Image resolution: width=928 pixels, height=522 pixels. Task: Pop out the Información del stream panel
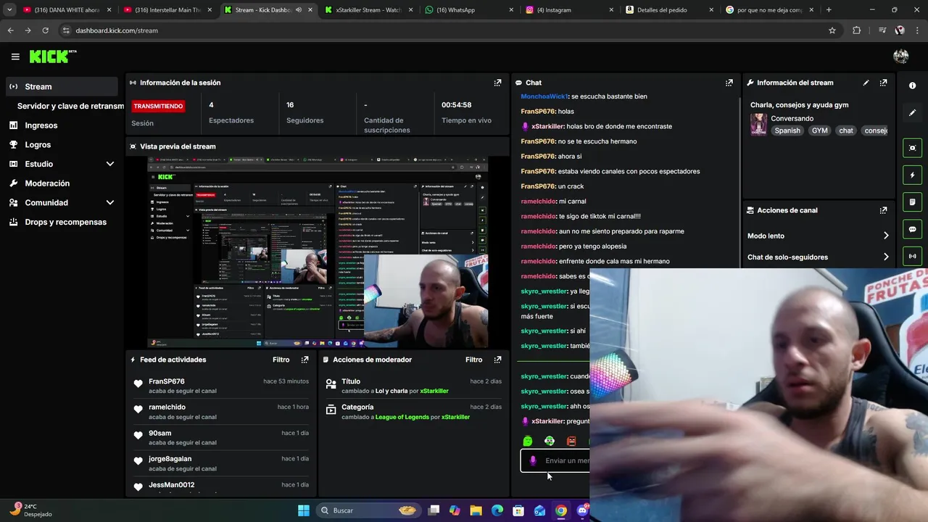[883, 83]
